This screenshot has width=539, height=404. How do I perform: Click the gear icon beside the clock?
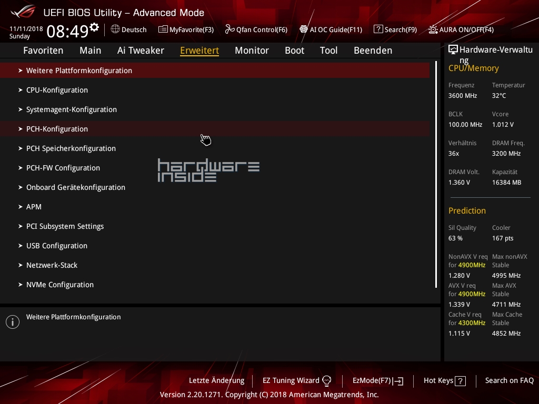coord(94,27)
